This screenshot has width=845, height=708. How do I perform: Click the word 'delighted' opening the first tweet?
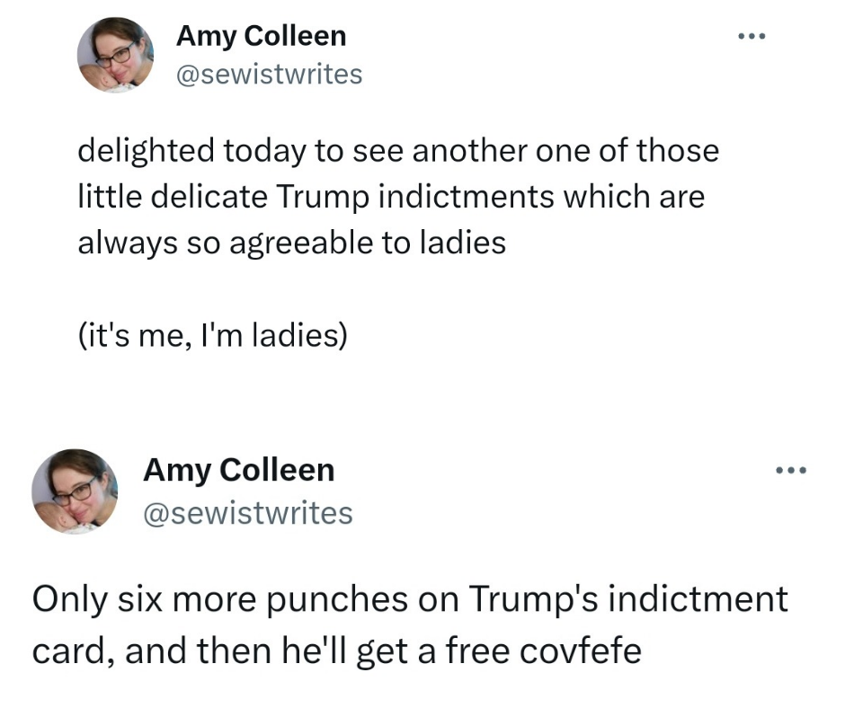point(146,150)
